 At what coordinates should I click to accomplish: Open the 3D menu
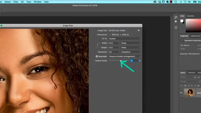pos(22,2)
